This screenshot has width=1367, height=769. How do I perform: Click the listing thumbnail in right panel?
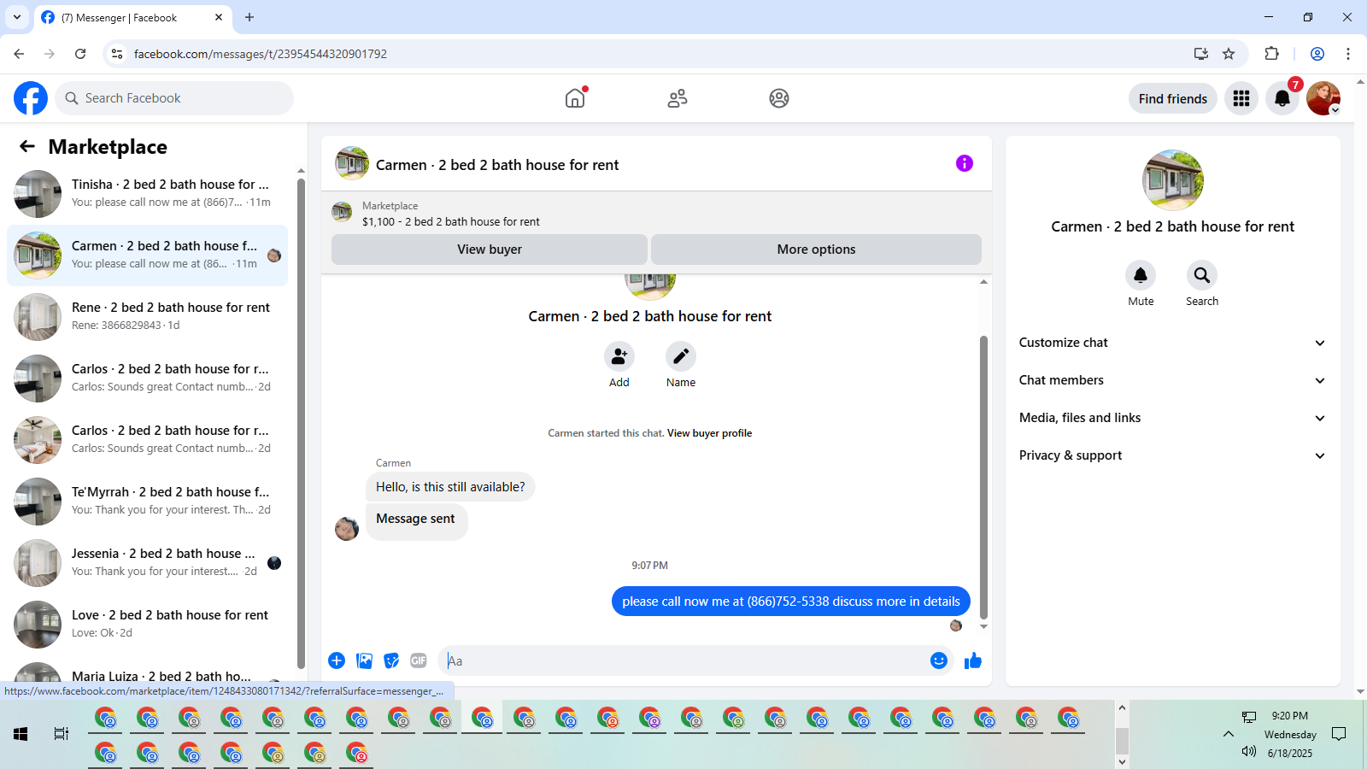(x=1173, y=180)
